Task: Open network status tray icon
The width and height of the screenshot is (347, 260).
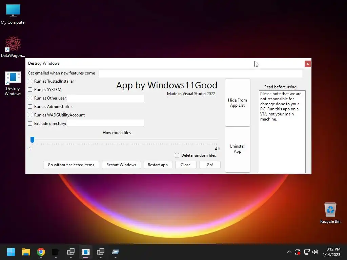Action: point(307,252)
